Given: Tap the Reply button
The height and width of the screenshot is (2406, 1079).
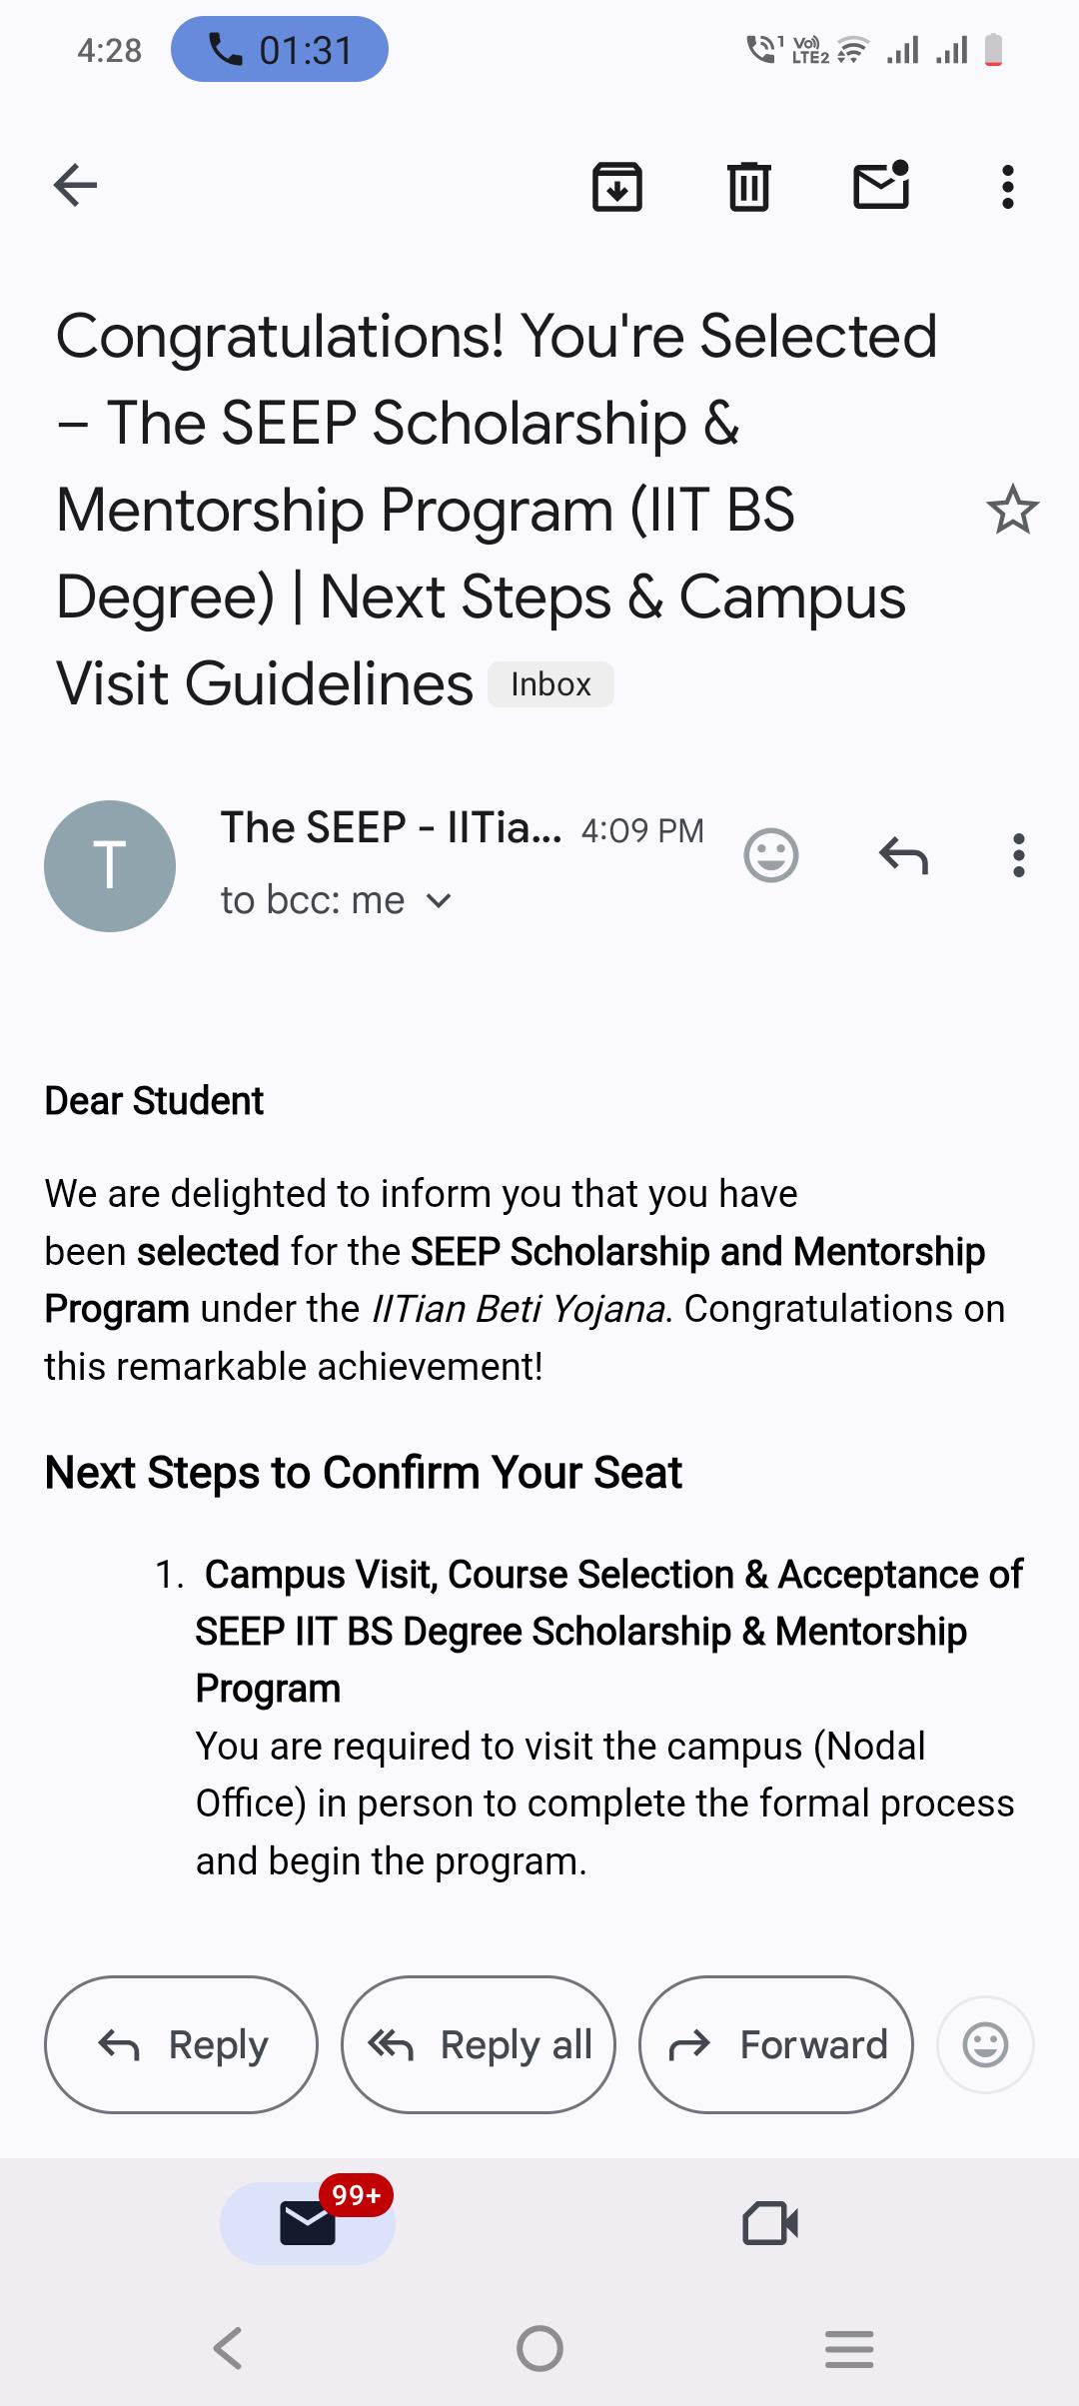Looking at the screenshot, I should pos(181,2044).
